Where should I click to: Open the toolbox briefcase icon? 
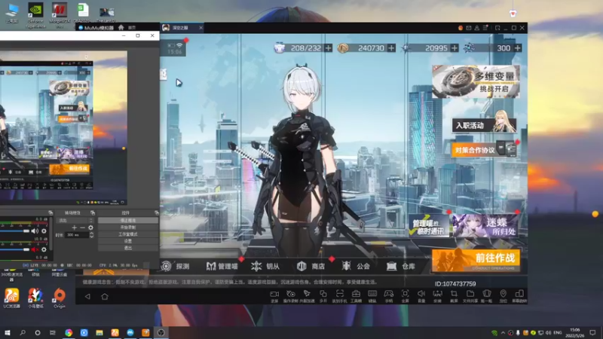click(x=356, y=295)
